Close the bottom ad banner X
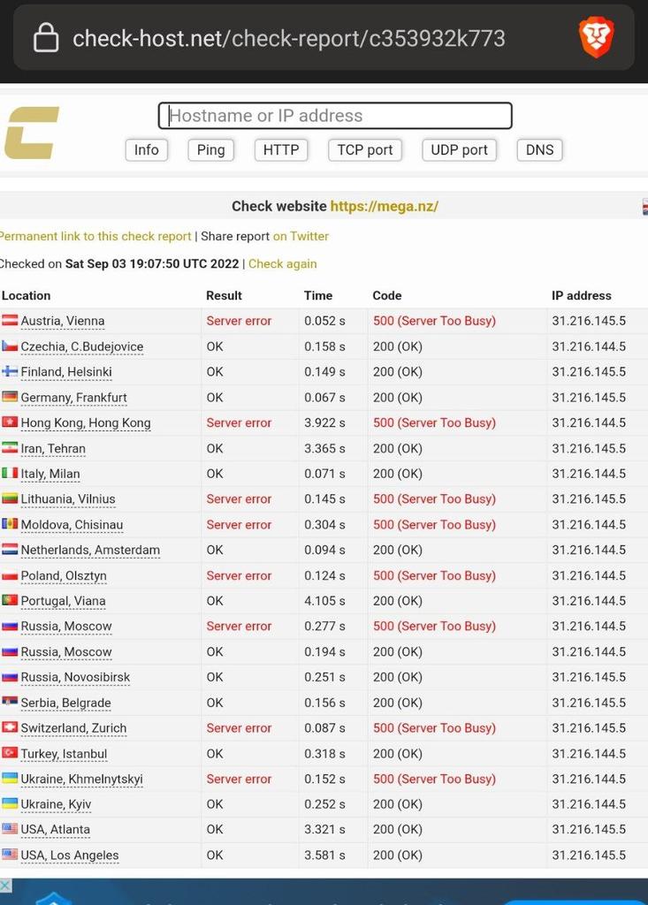Screen dimensions: 648x905 coord(6,886)
